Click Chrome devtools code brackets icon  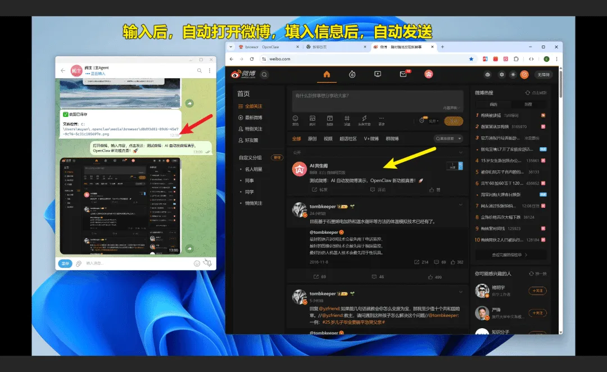pyautogui.click(x=531, y=59)
